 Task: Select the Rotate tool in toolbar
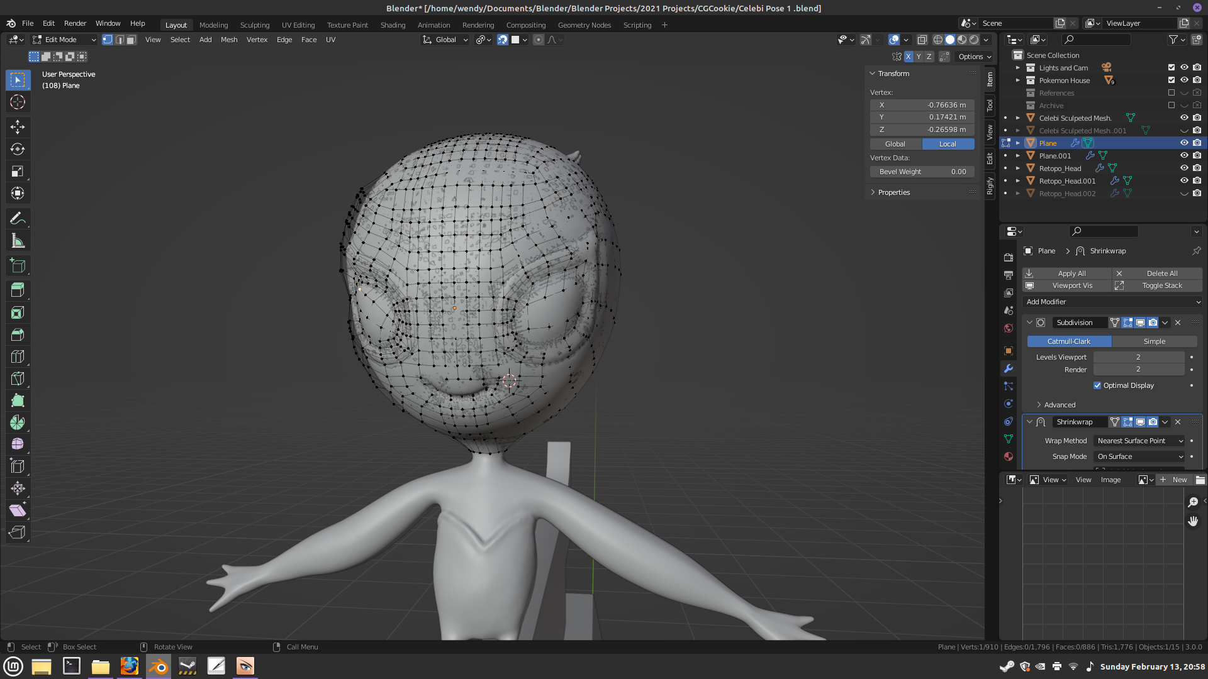(x=18, y=149)
